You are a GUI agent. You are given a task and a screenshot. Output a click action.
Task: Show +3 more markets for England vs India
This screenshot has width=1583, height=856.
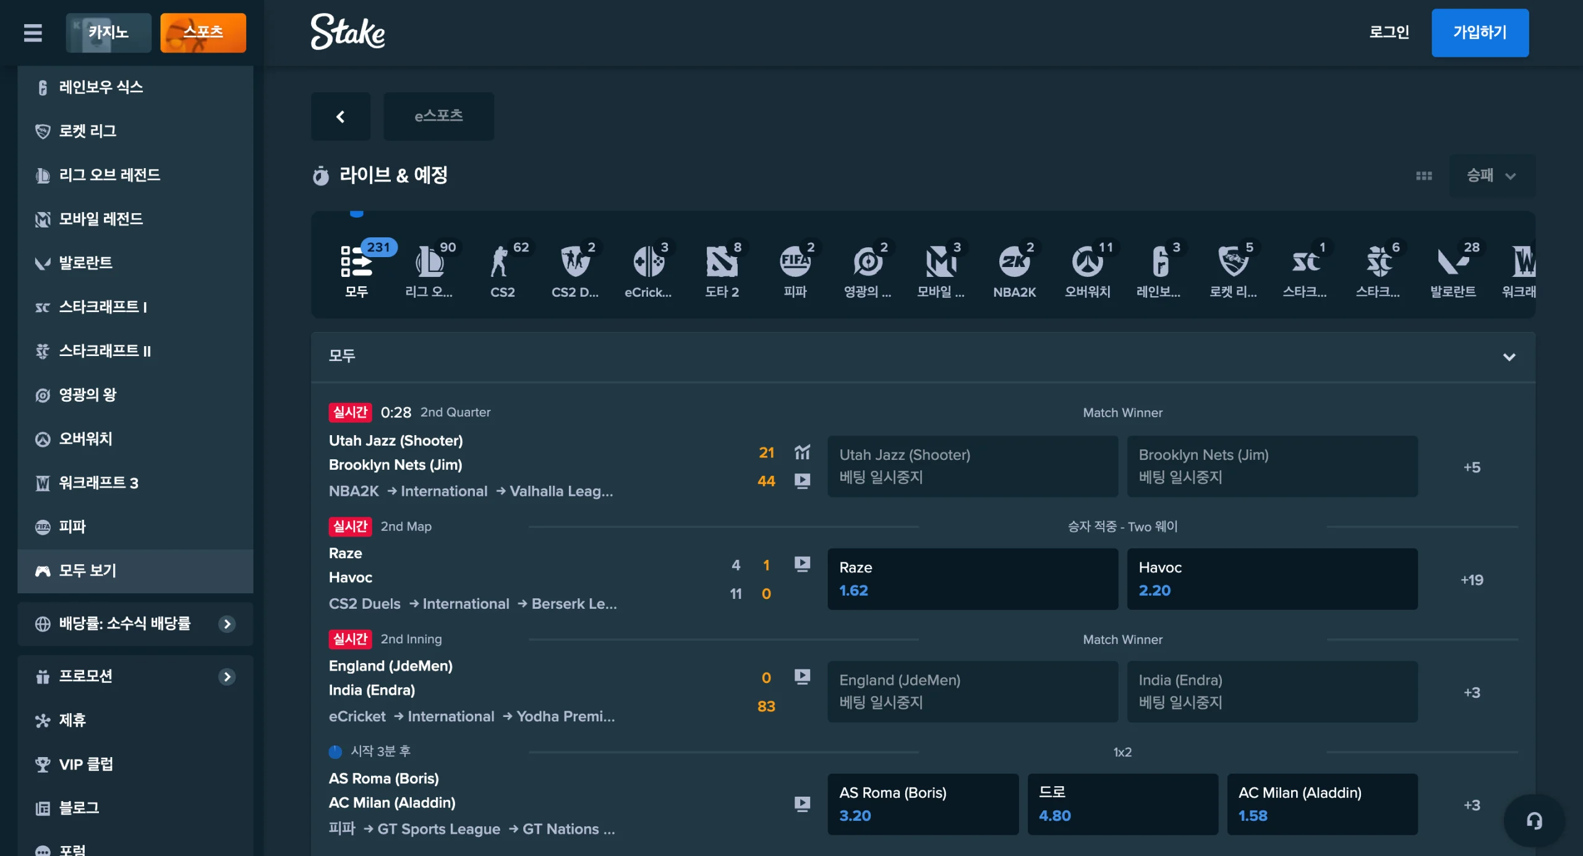pos(1472,692)
